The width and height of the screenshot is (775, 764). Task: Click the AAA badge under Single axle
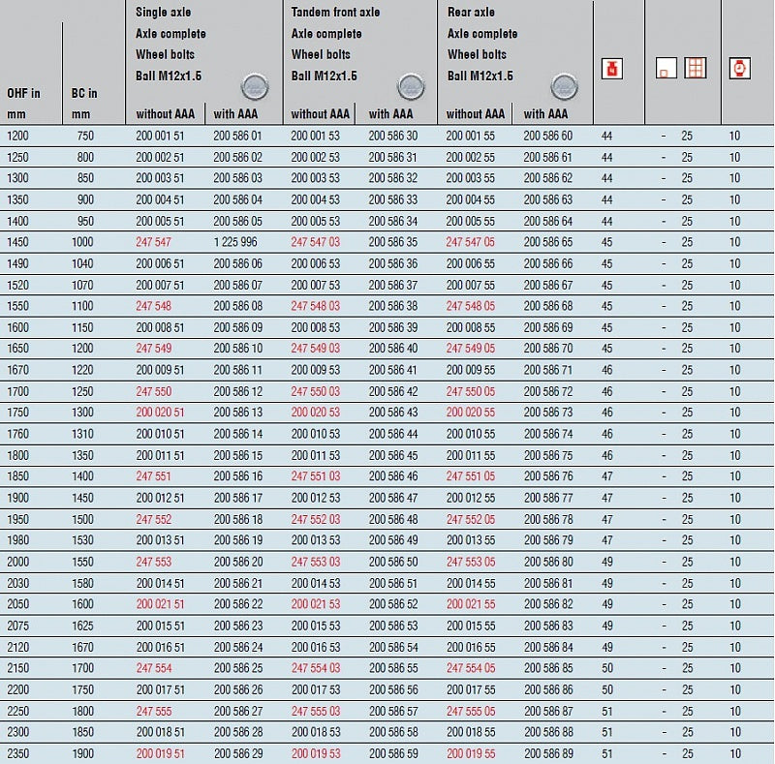255,86
